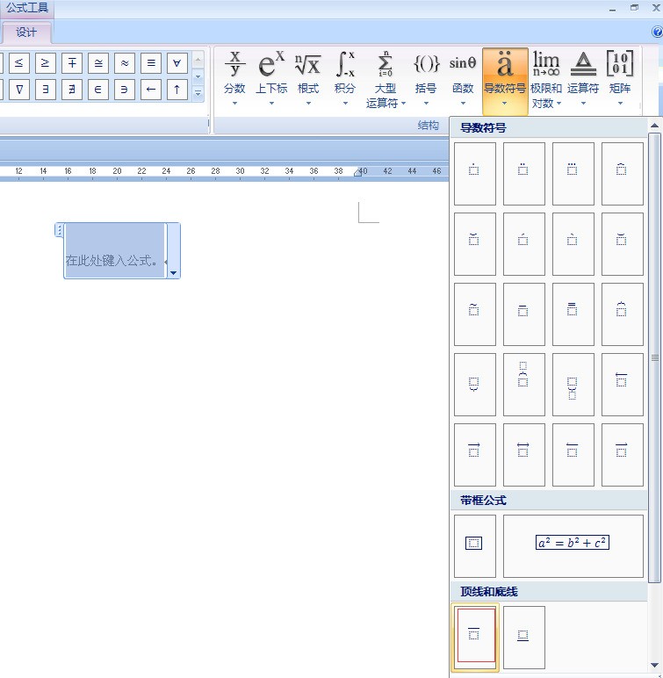Open the 分数 fraction dropdown
This screenshot has height=678, width=663.
pyautogui.click(x=234, y=79)
